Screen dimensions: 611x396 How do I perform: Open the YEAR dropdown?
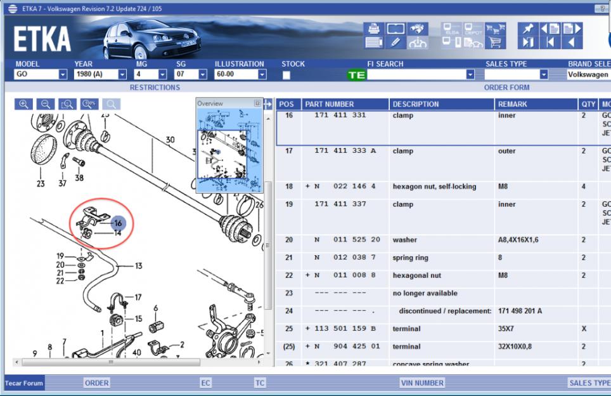click(x=122, y=74)
